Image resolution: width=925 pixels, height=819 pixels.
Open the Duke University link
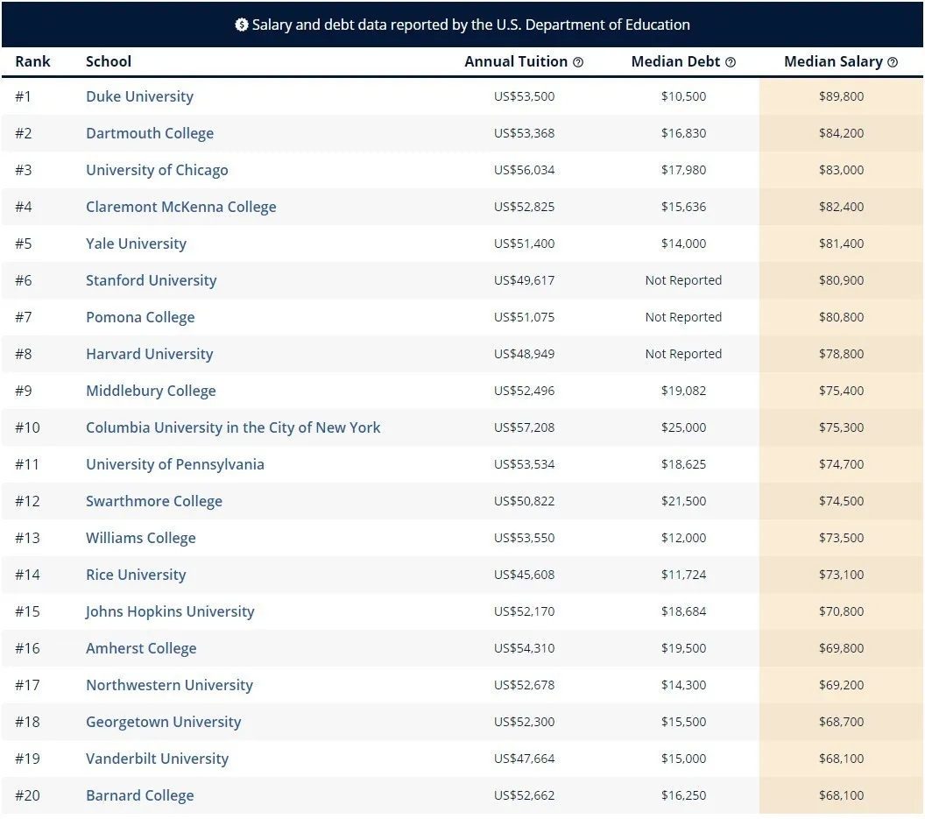pyautogui.click(x=139, y=96)
